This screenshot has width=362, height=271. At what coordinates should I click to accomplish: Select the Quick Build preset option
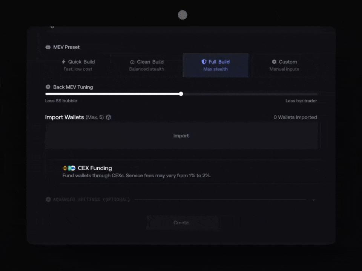click(x=78, y=65)
